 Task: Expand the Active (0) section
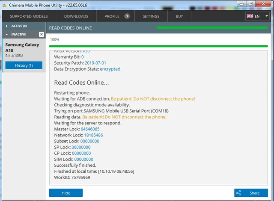tap(24, 26)
